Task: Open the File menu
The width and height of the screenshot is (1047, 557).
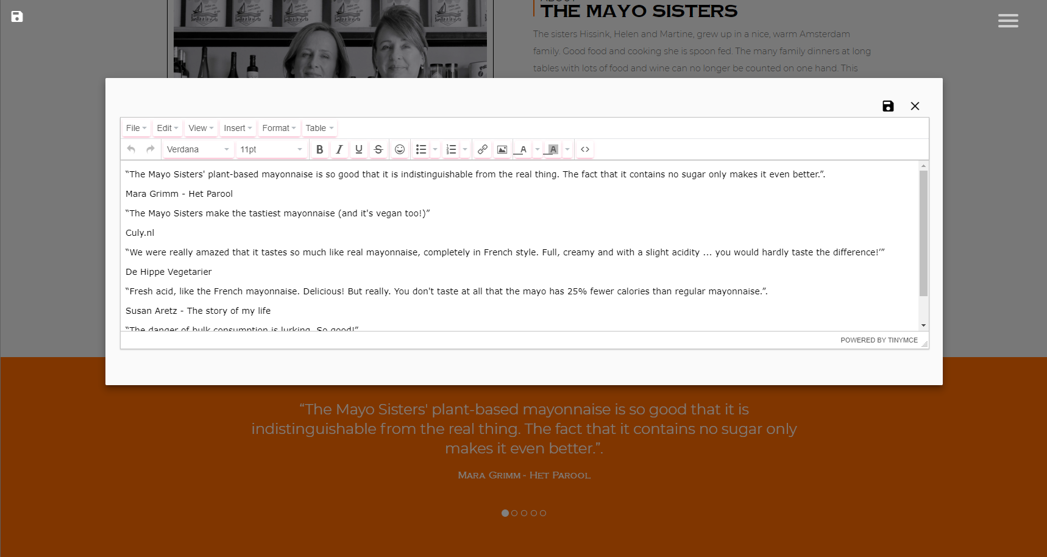Action: pyautogui.click(x=136, y=128)
